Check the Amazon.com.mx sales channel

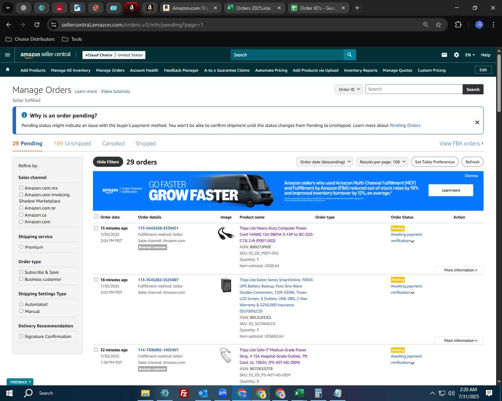21,188
